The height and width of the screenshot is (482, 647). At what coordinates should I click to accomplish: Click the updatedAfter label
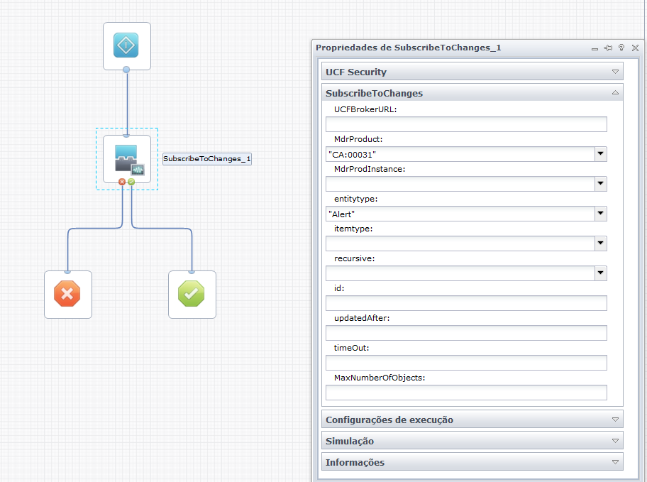click(x=362, y=318)
